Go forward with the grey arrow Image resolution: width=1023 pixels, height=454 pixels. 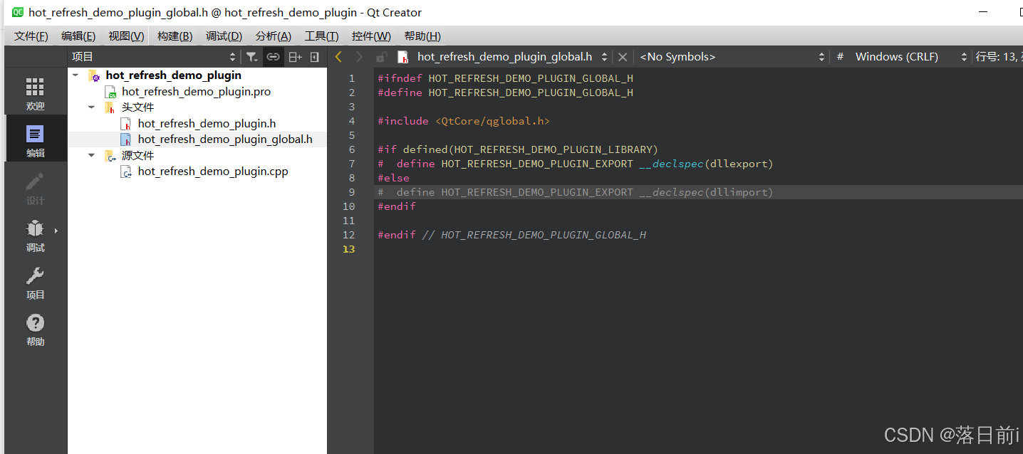pyautogui.click(x=359, y=57)
